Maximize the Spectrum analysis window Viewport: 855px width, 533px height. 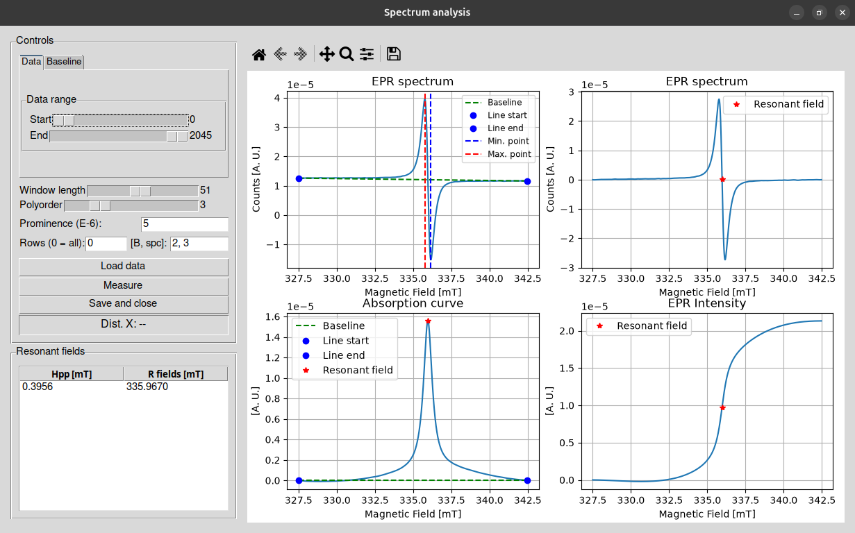(x=820, y=12)
